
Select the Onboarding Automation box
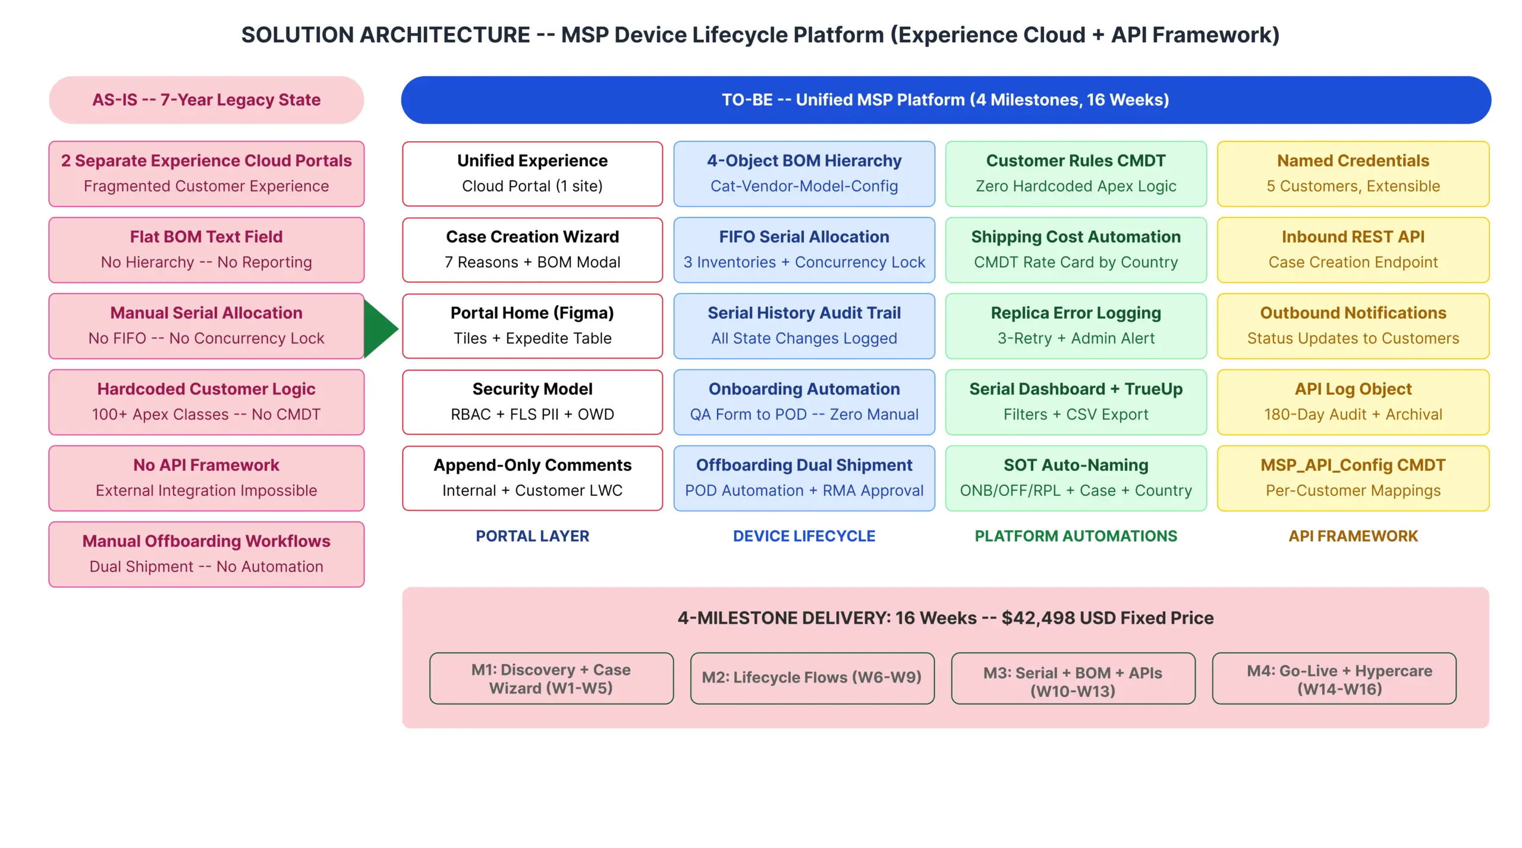pyautogui.click(x=804, y=401)
